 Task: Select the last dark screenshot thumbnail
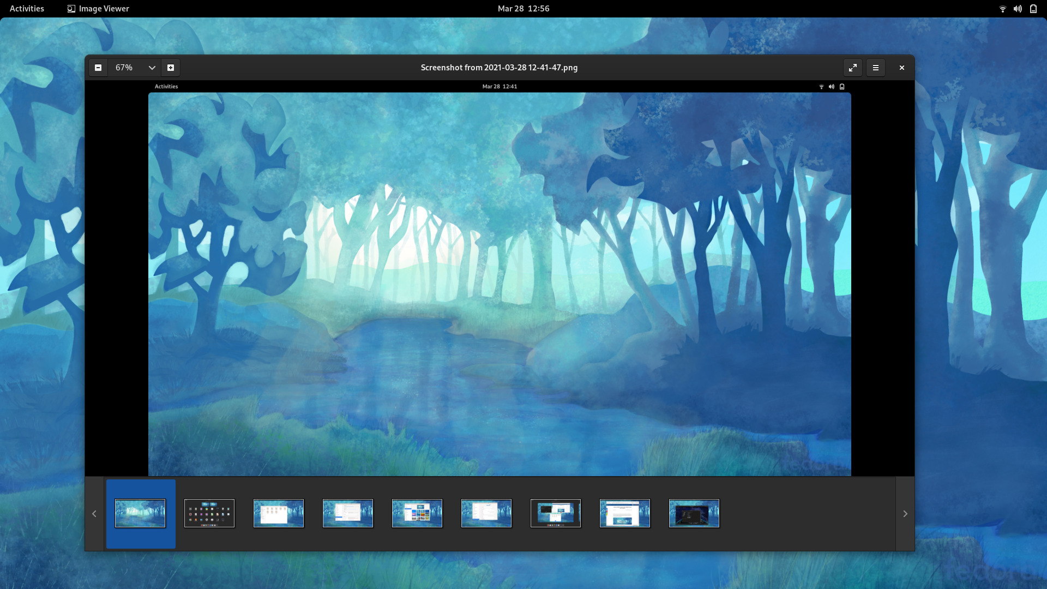[x=694, y=513]
